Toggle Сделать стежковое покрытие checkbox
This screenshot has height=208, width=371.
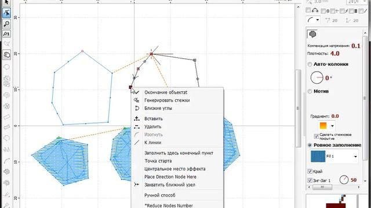pyautogui.click(x=317, y=136)
